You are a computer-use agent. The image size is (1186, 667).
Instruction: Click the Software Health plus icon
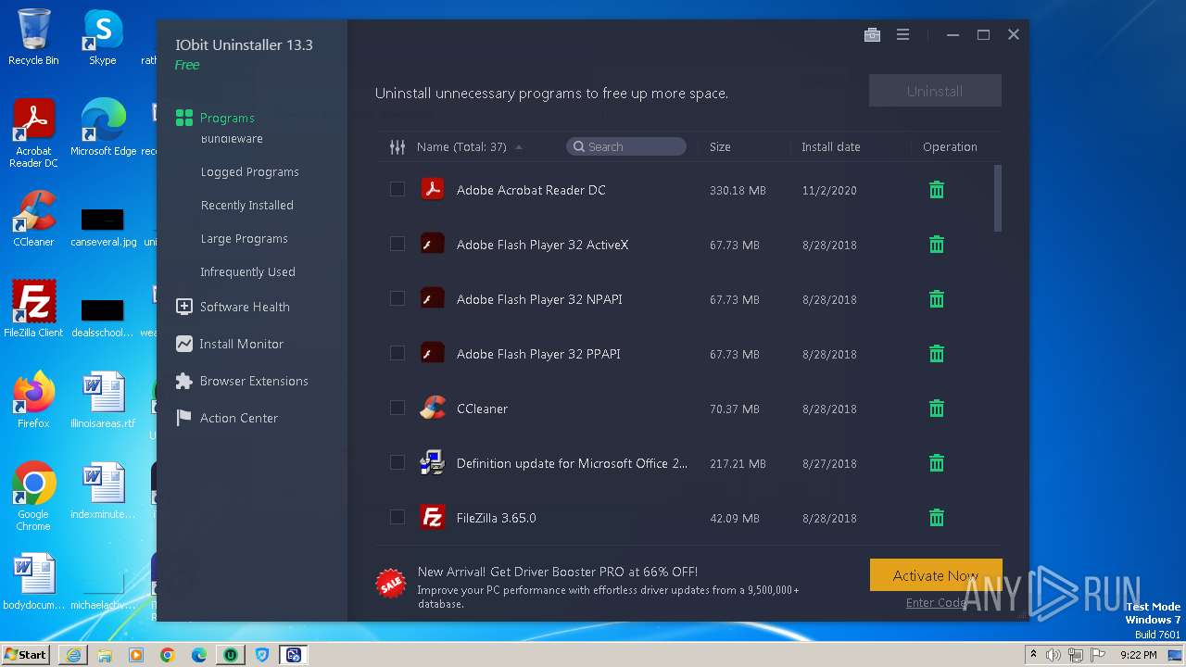pyautogui.click(x=183, y=307)
